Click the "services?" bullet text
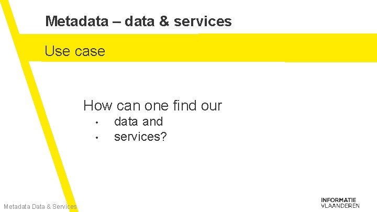 pyautogui.click(x=140, y=136)
